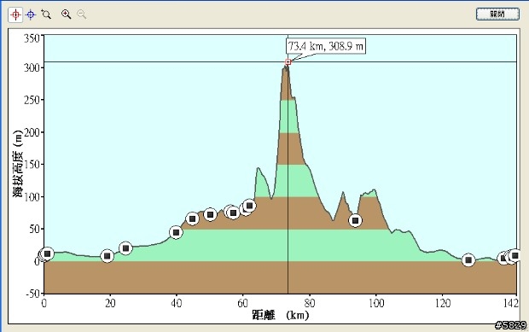Click the '73.4 km, 308.9 m' tooltip label
Screen dimensions: 529x332
coord(326,46)
